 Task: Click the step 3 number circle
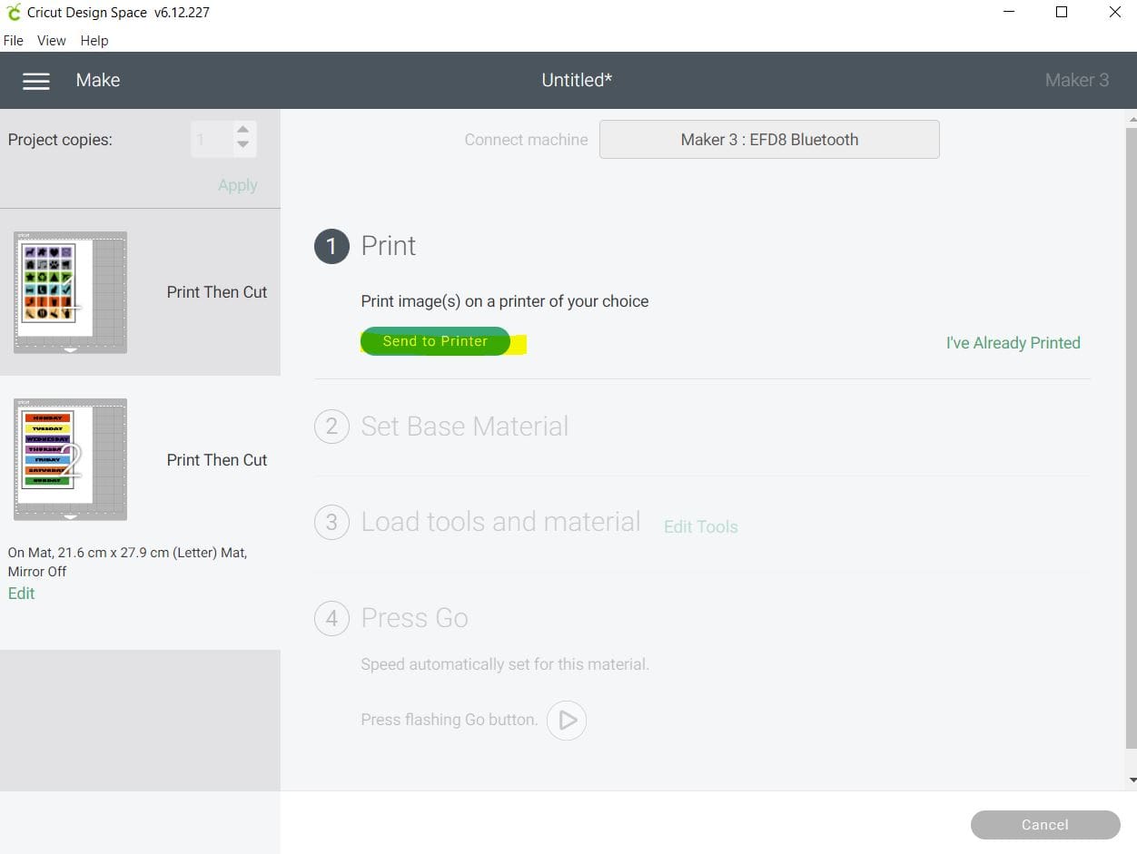331,523
